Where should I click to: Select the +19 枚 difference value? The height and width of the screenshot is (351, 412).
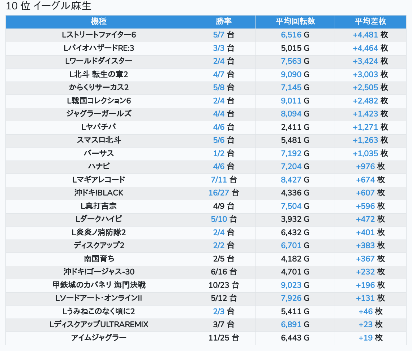point(370,338)
